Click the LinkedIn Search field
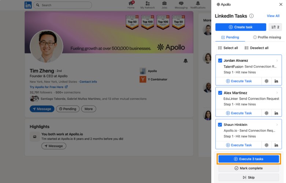 pyautogui.click(x=63, y=5)
